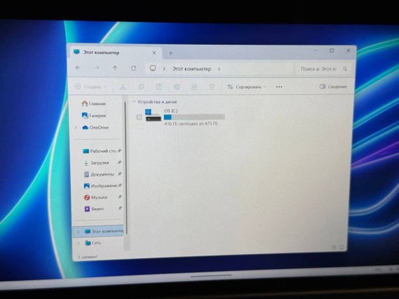This screenshot has height=299, width=399.
Task: Expand the Сеть tree node
Action: point(79,243)
